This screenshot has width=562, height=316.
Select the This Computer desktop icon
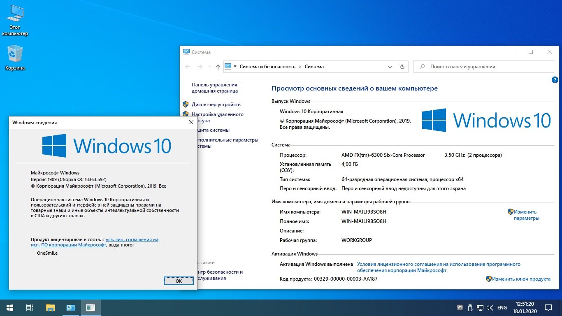(15, 20)
